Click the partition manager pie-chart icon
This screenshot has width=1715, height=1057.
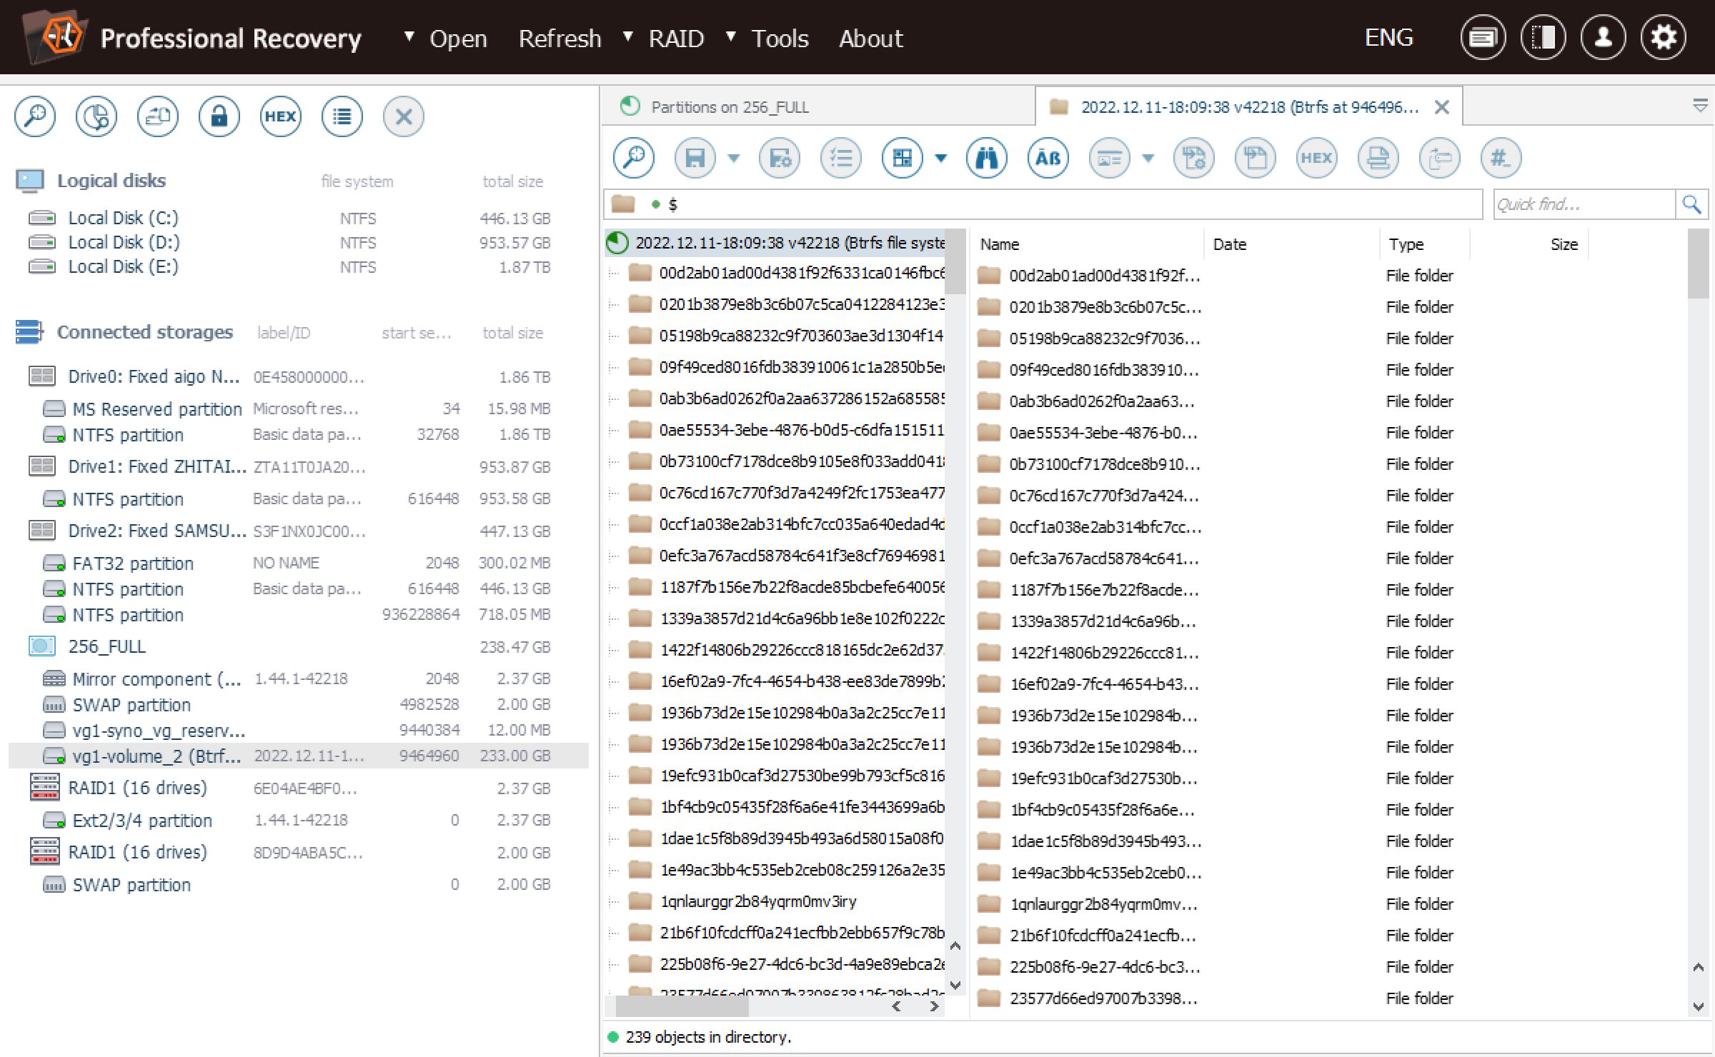[x=96, y=116]
